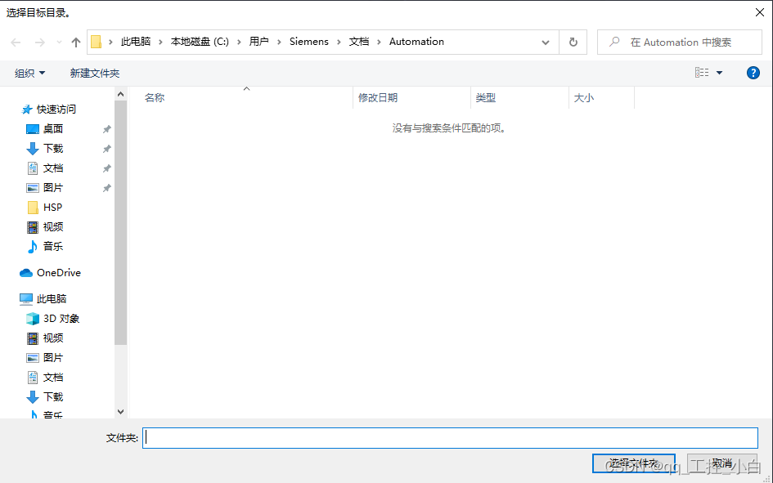This screenshot has height=483, width=773.
Task: Sort by the 大小 column
Action: point(584,98)
